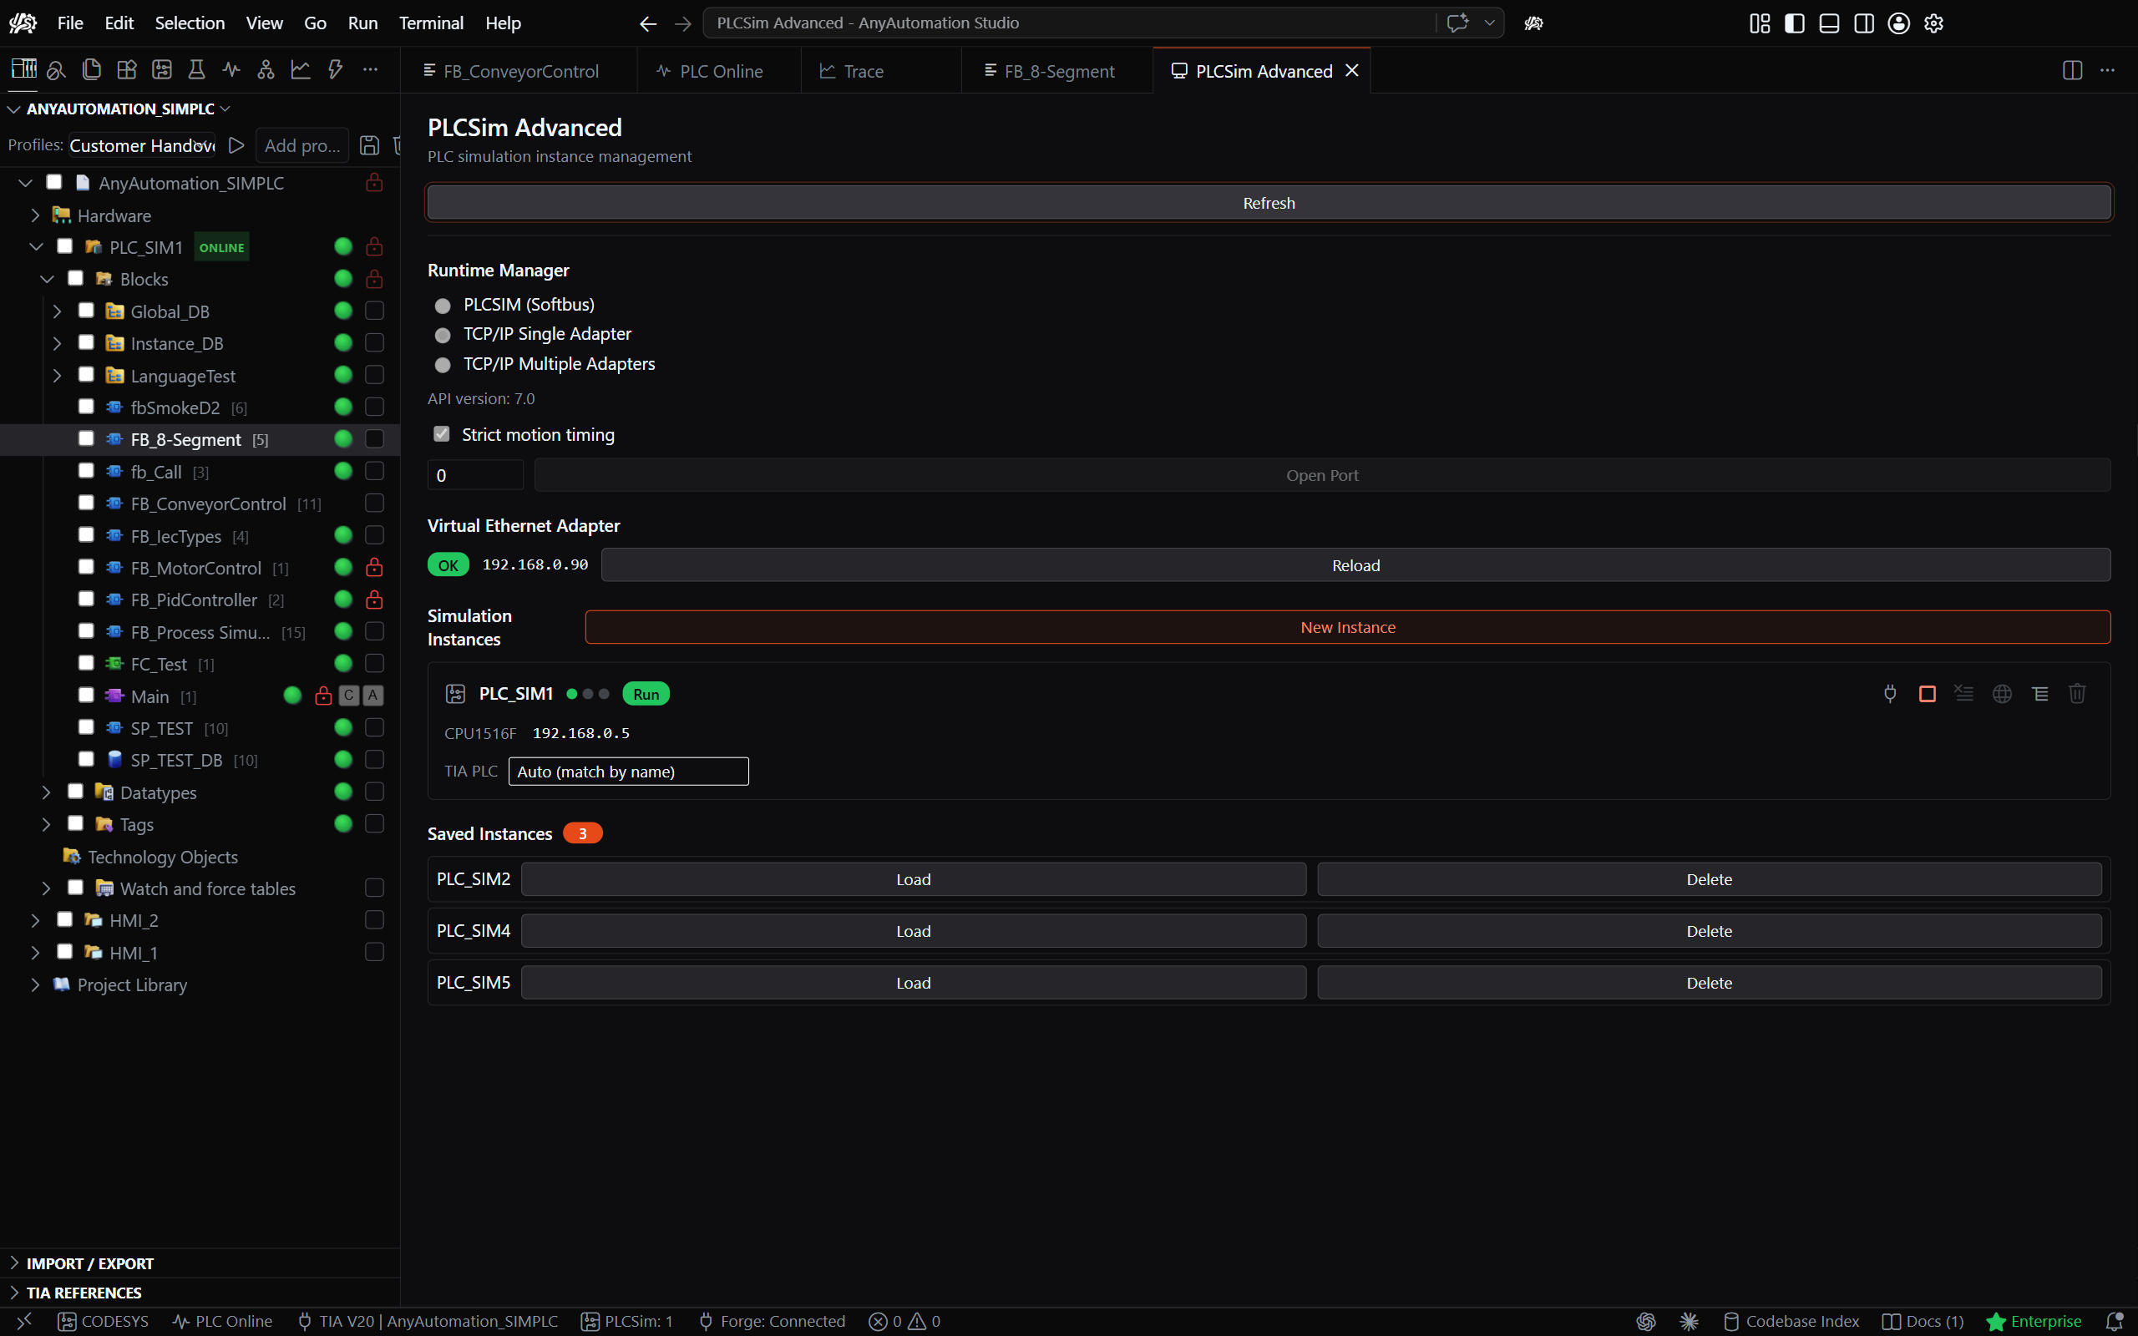The height and width of the screenshot is (1336, 2138).
Task: Select PLCSIM (Softbus) radio option
Action: (x=443, y=305)
